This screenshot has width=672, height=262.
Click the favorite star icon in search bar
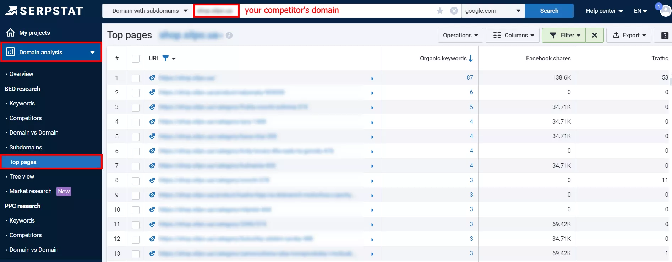(440, 11)
